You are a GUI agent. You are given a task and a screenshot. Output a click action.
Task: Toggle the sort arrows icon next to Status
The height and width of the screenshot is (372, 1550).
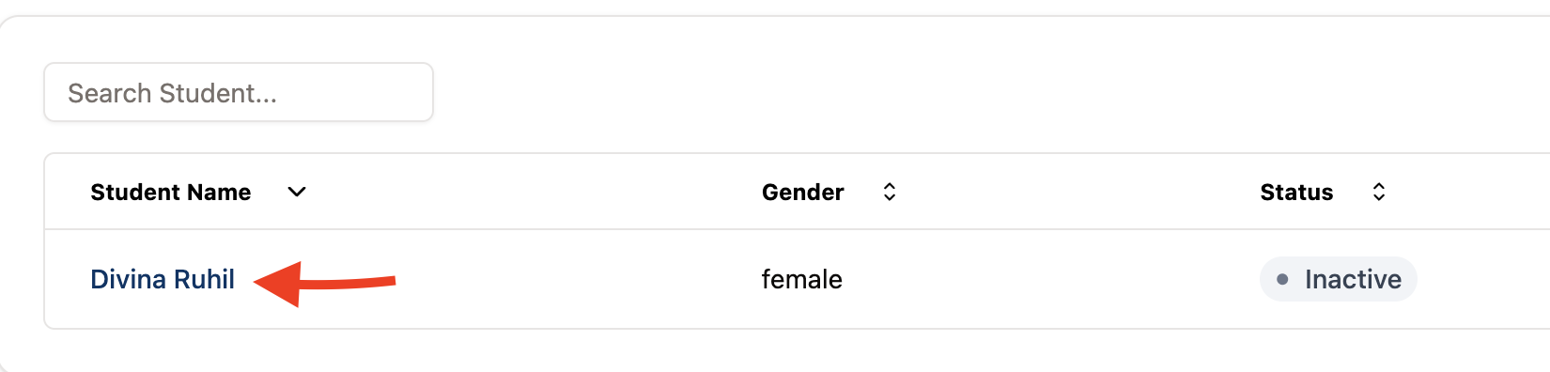(1379, 192)
